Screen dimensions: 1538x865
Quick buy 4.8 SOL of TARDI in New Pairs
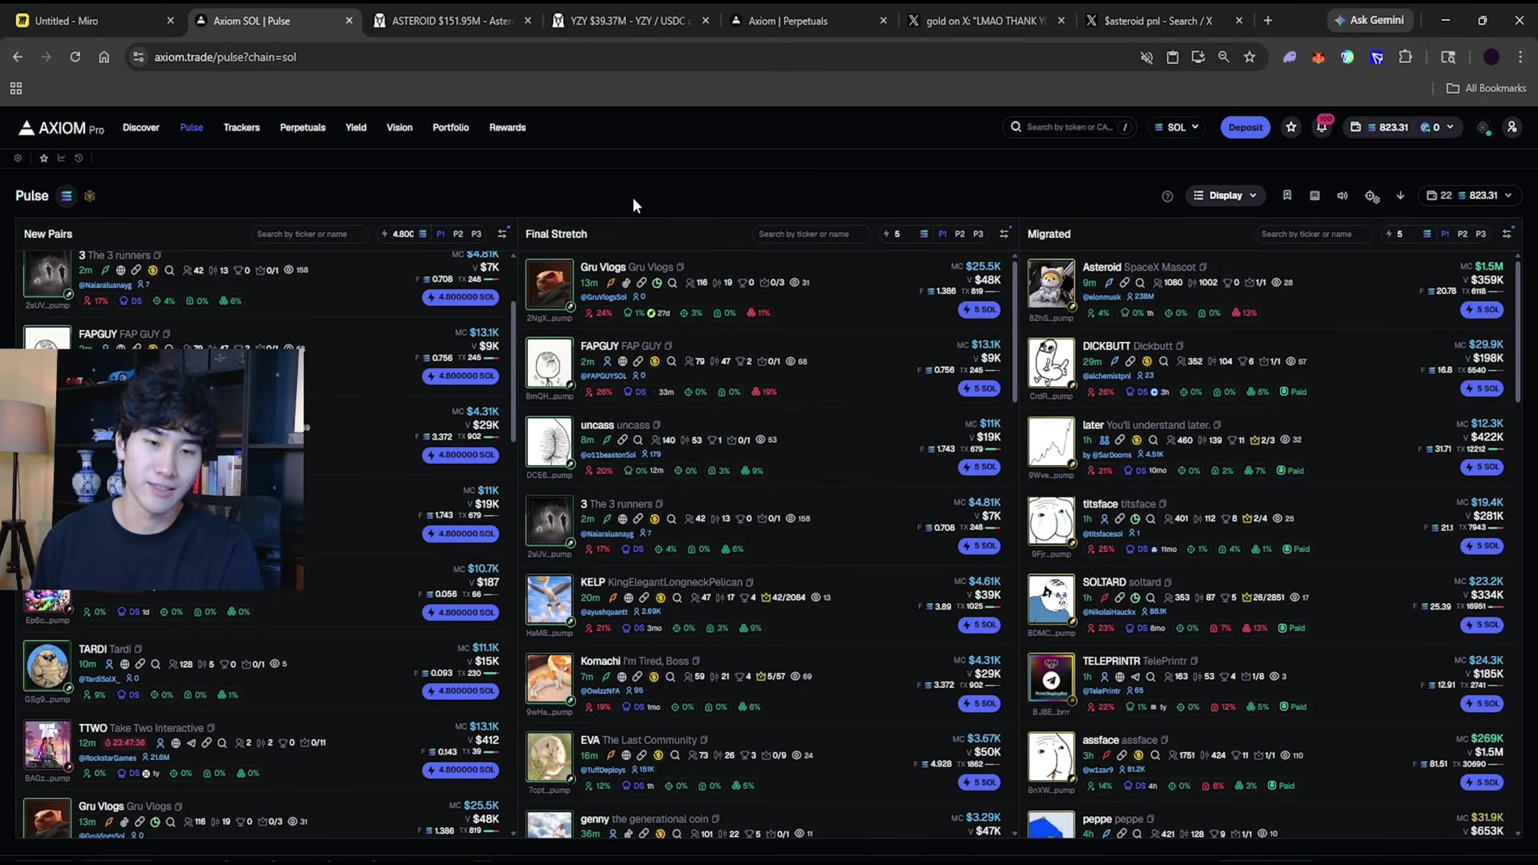tap(461, 690)
